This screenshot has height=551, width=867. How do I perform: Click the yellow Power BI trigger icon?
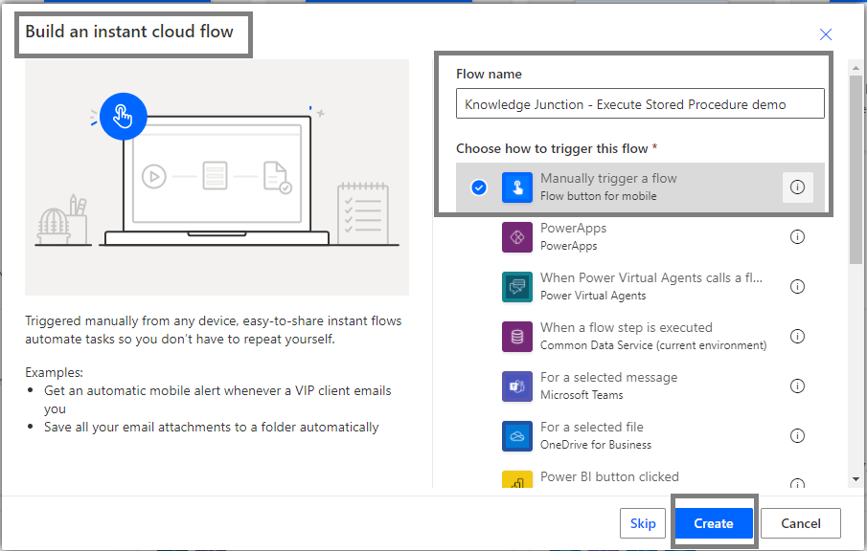(x=517, y=479)
